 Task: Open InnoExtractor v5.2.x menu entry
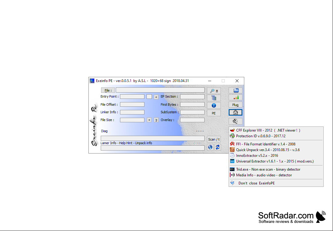click(x=276, y=156)
